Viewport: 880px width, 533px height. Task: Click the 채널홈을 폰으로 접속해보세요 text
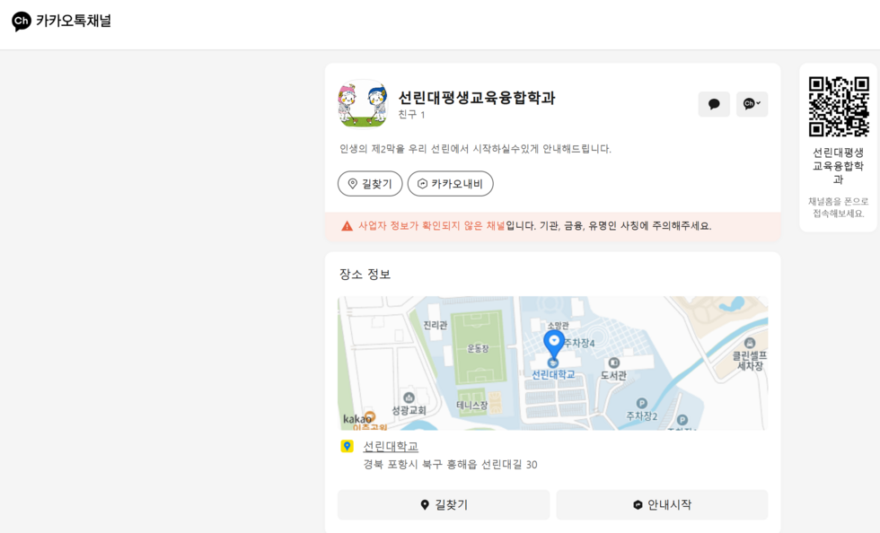pos(838,207)
